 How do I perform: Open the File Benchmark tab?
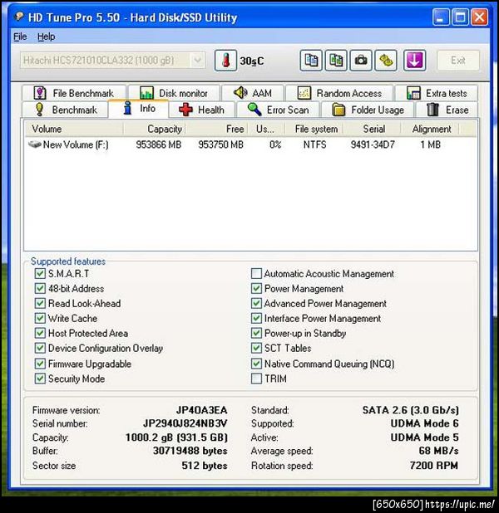[74, 93]
